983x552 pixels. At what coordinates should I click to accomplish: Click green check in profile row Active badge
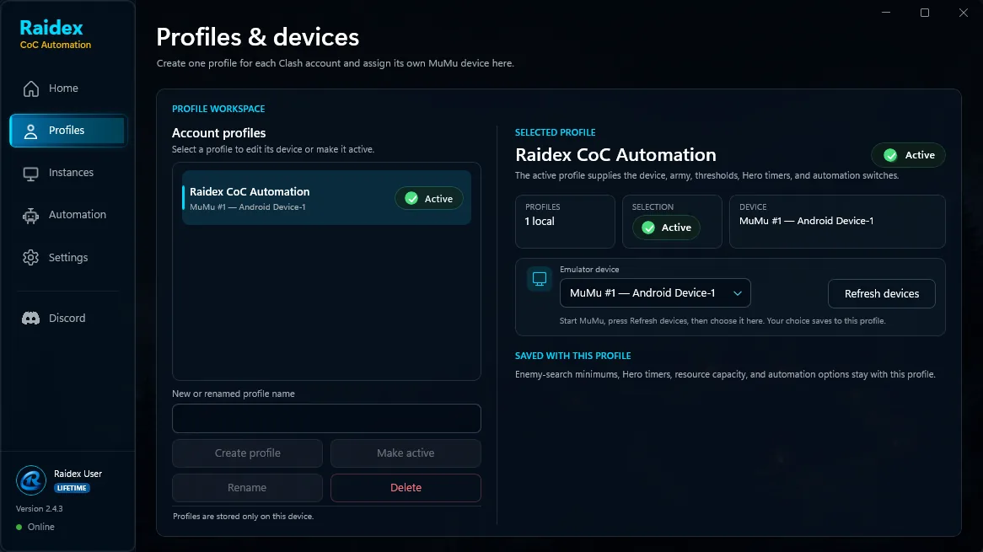[411, 199]
